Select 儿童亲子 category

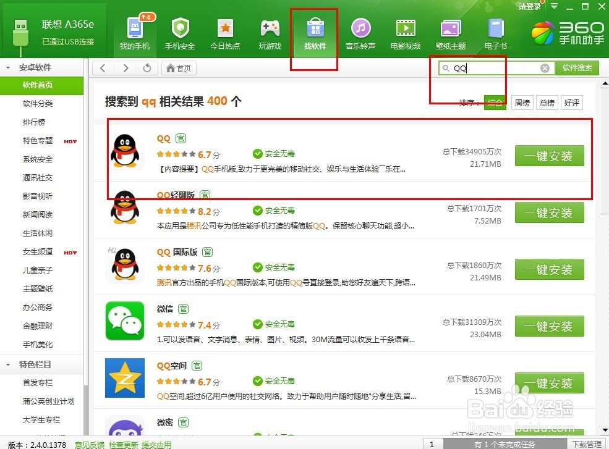point(38,270)
